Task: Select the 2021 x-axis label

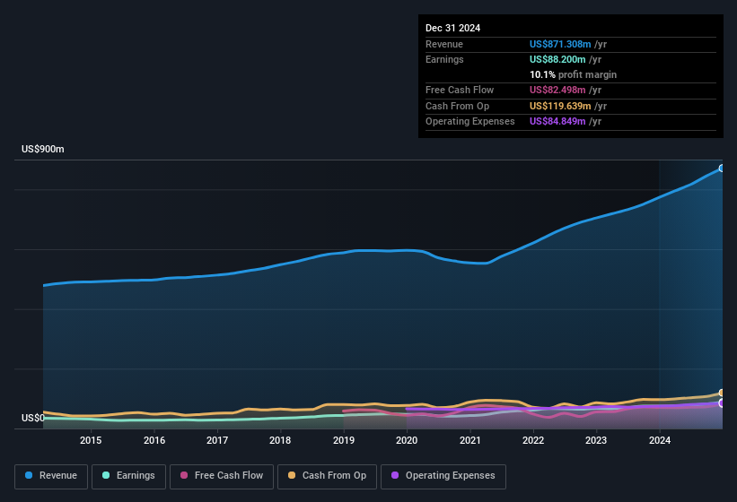Action: (470, 440)
